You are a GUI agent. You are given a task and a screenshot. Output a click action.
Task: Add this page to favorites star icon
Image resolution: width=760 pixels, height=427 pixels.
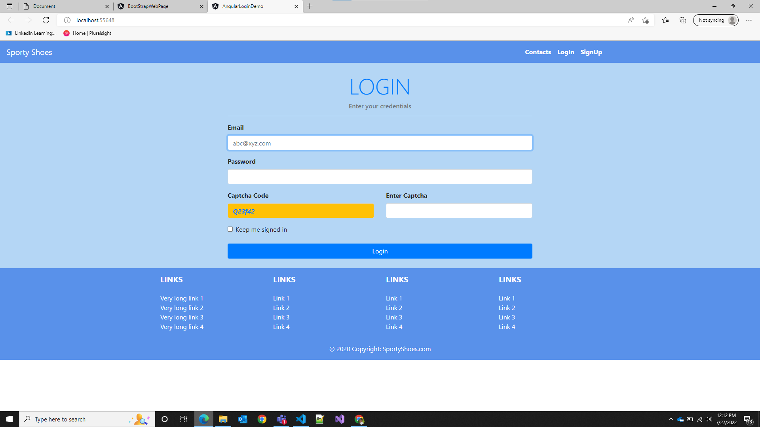pos(646,20)
